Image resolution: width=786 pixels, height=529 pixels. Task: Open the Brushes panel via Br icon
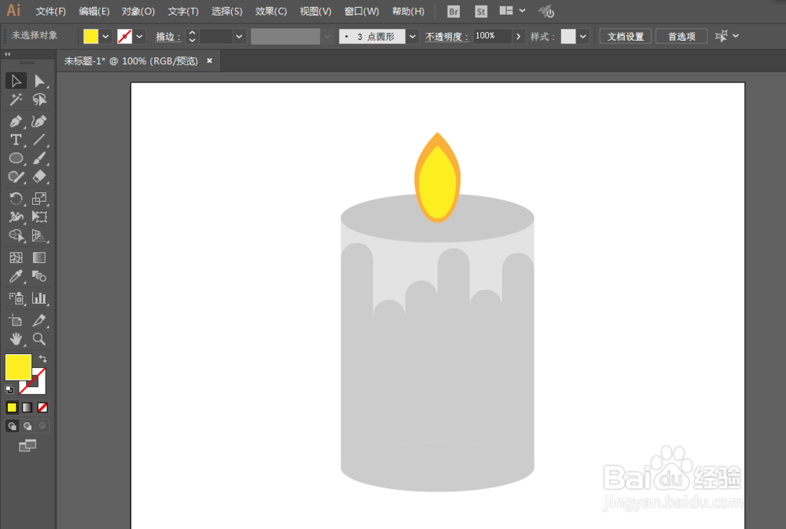tap(453, 11)
